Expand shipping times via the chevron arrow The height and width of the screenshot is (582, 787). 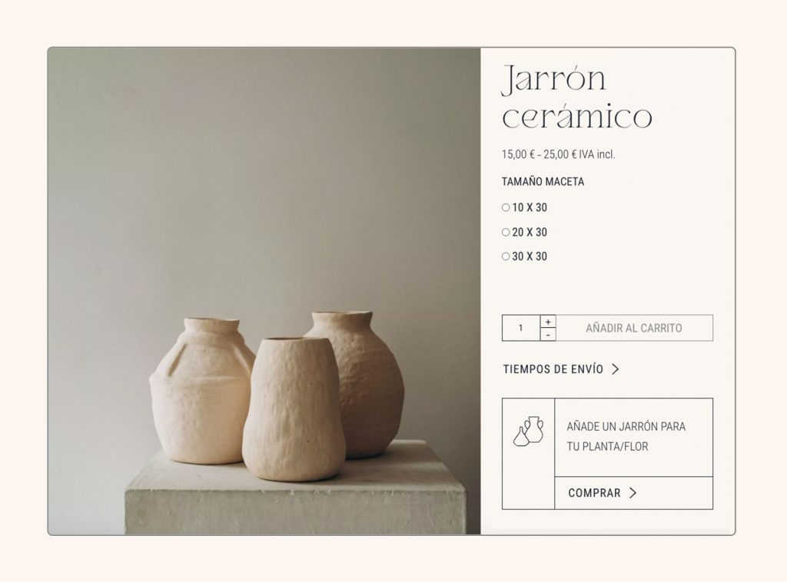616,369
